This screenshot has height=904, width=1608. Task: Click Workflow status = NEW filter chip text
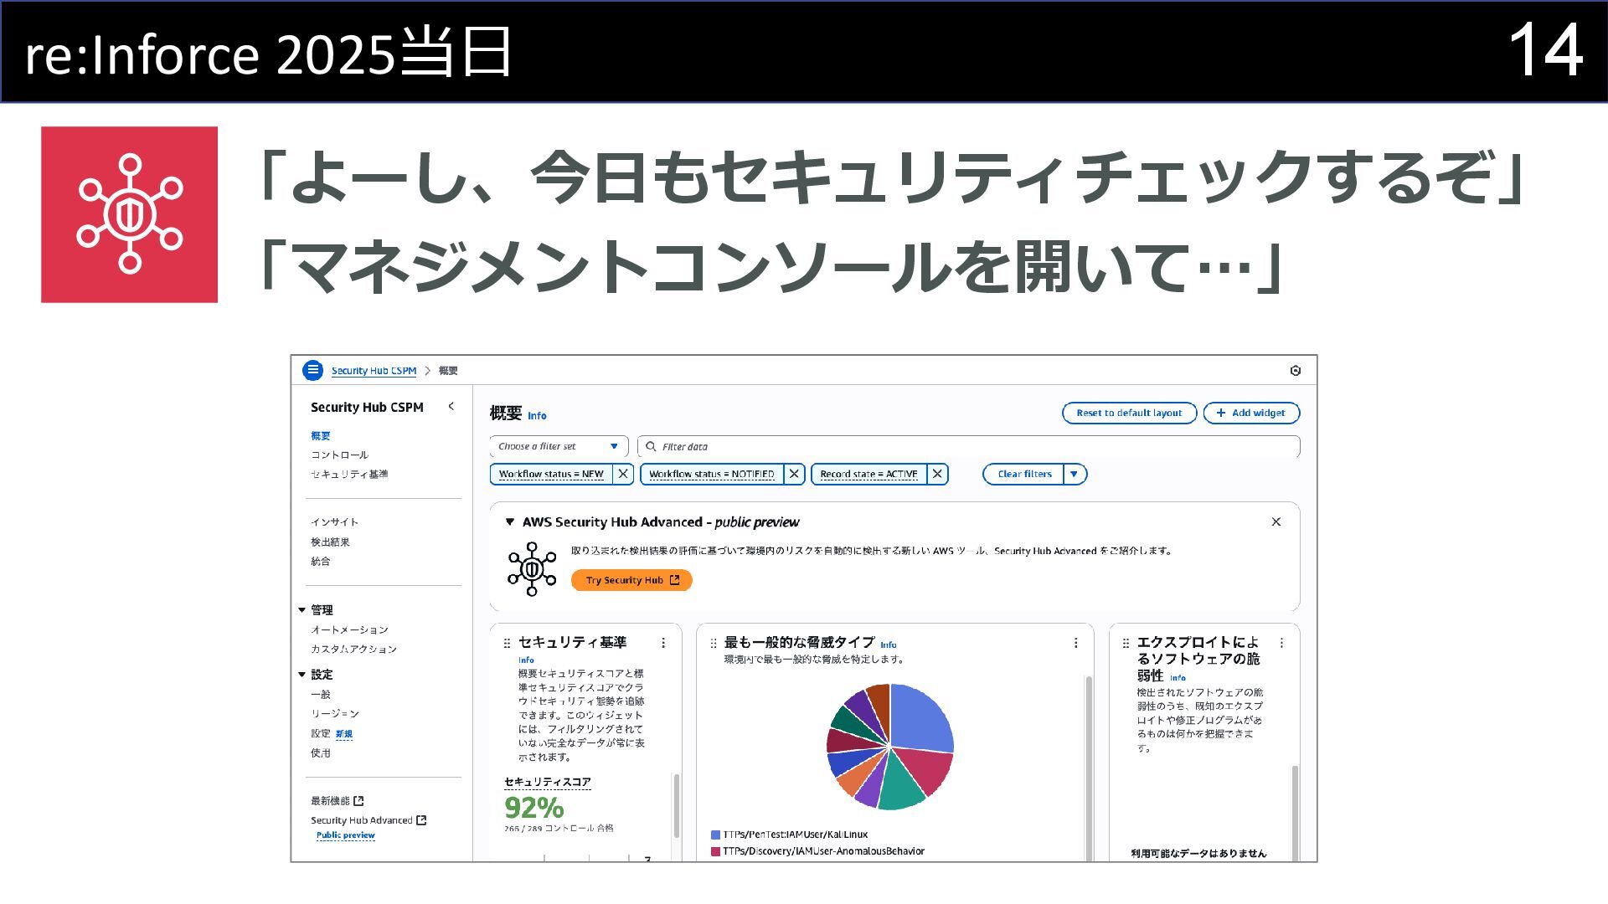(x=551, y=474)
